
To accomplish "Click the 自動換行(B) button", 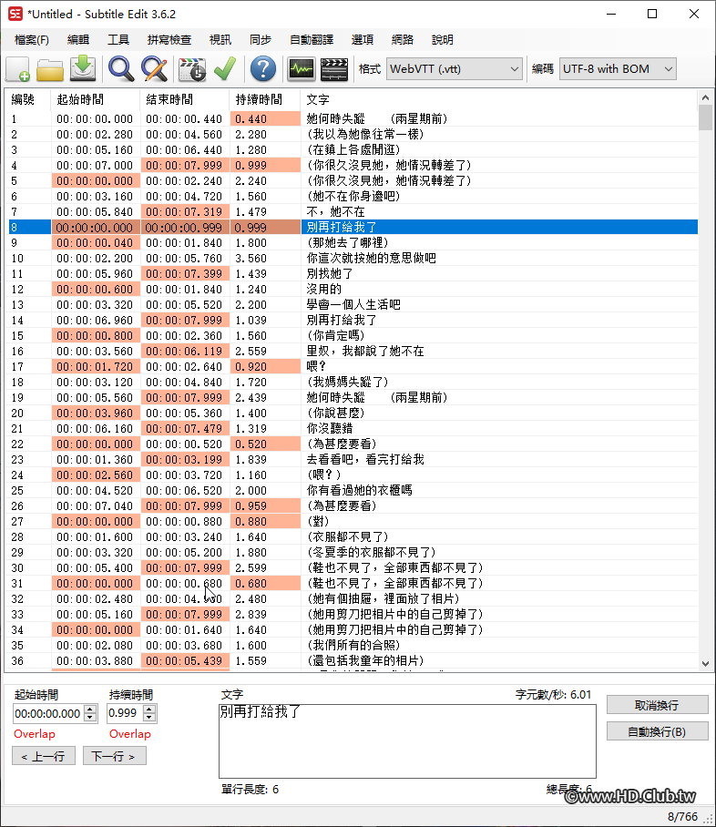I will [x=657, y=731].
